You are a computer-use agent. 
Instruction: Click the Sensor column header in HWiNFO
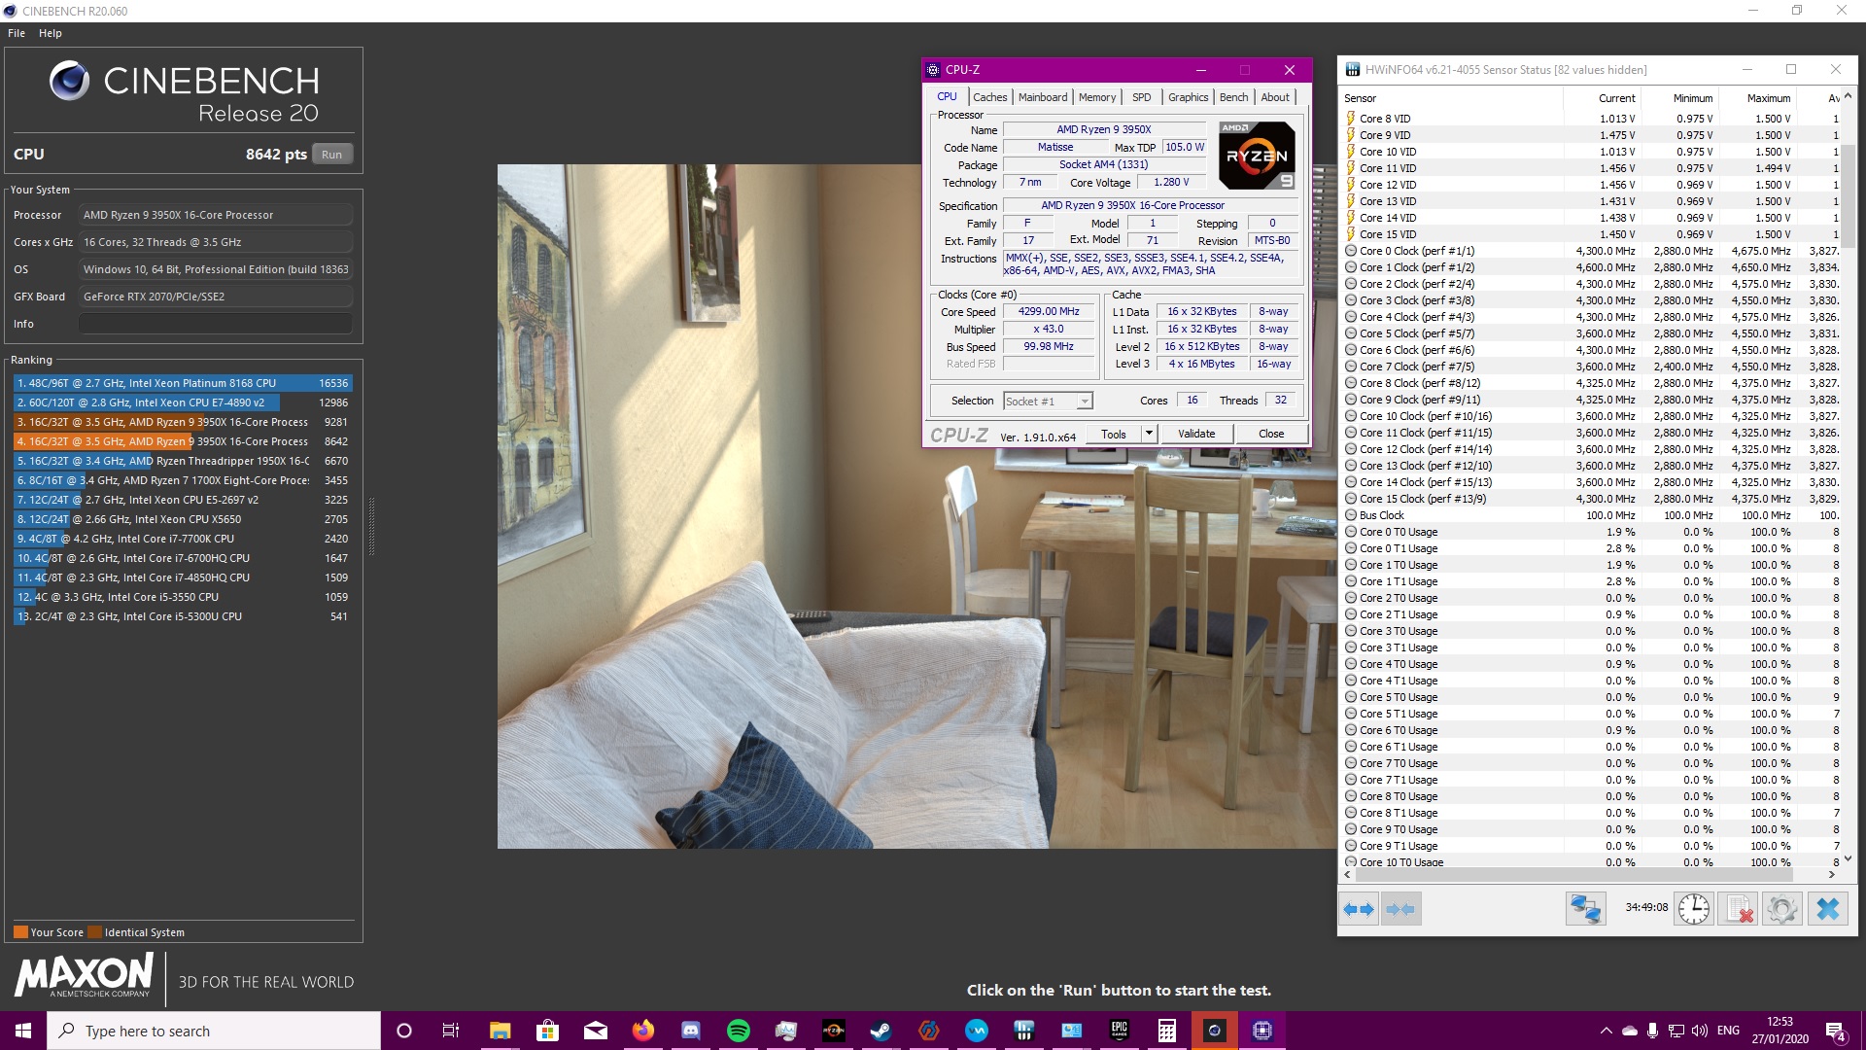pyautogui.click(x=1452, y=98)
